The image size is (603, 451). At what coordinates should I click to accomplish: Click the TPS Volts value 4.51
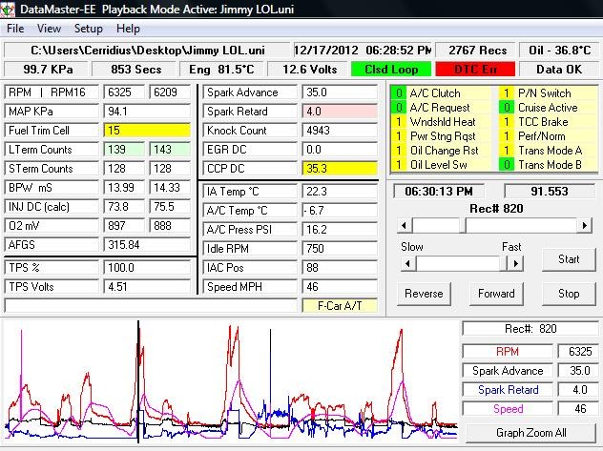tap(147, 287)
